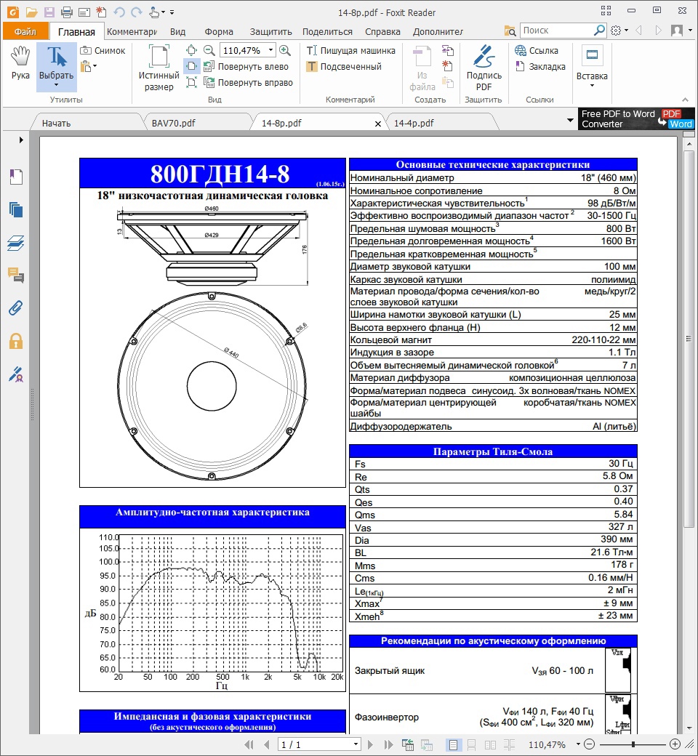Screen dimensions: 698x756
Task: Zoom out using the ribbon magnifier minus icon
Action: point(209,50)
